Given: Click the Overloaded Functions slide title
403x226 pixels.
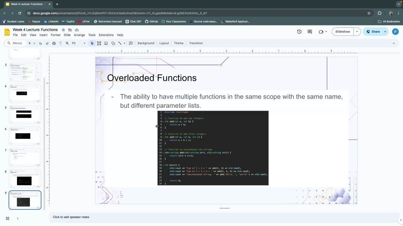Looking at the screenshot, I should point(152,78).
